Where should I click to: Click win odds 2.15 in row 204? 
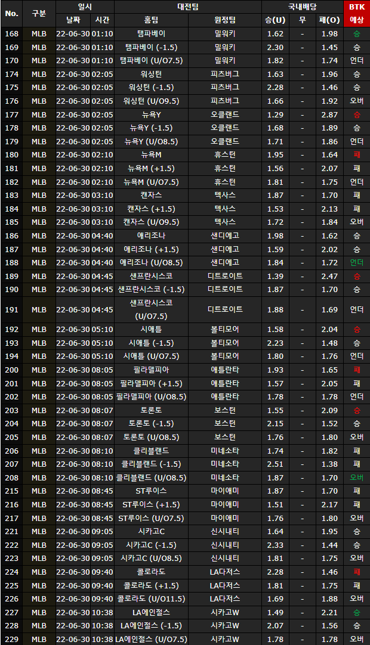click(x=275, y=423)
